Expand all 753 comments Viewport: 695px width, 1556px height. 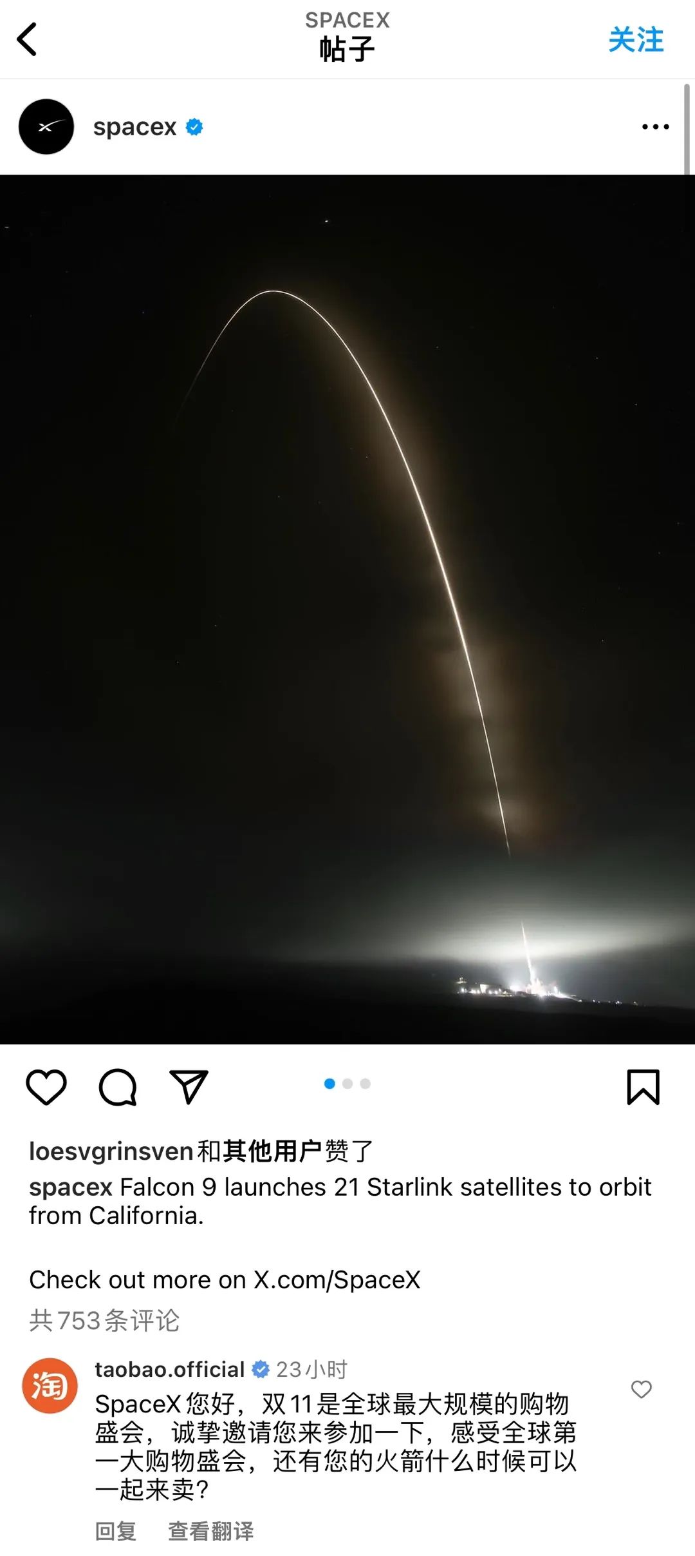point(104,1320)
